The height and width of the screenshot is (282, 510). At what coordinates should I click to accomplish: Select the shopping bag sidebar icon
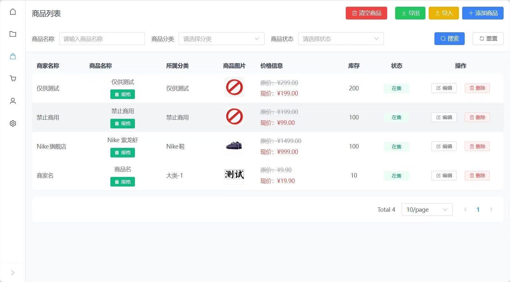(x=13, y=56)
